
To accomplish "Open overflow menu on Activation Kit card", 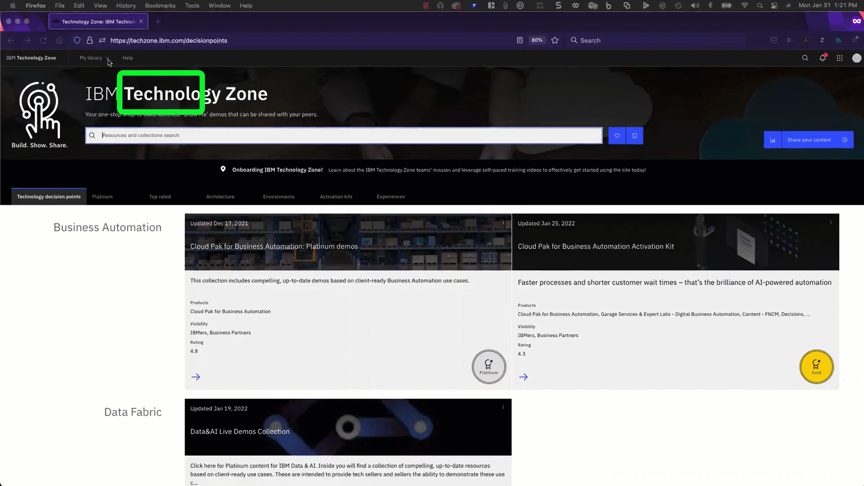I will [831, 223].
